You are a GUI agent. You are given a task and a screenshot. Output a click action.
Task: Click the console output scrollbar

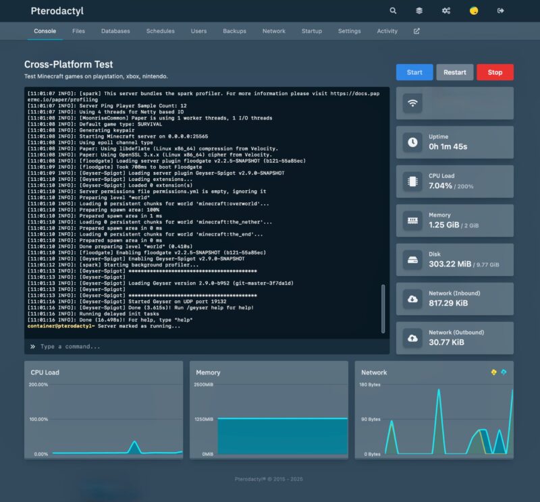[x=384, y=308]
